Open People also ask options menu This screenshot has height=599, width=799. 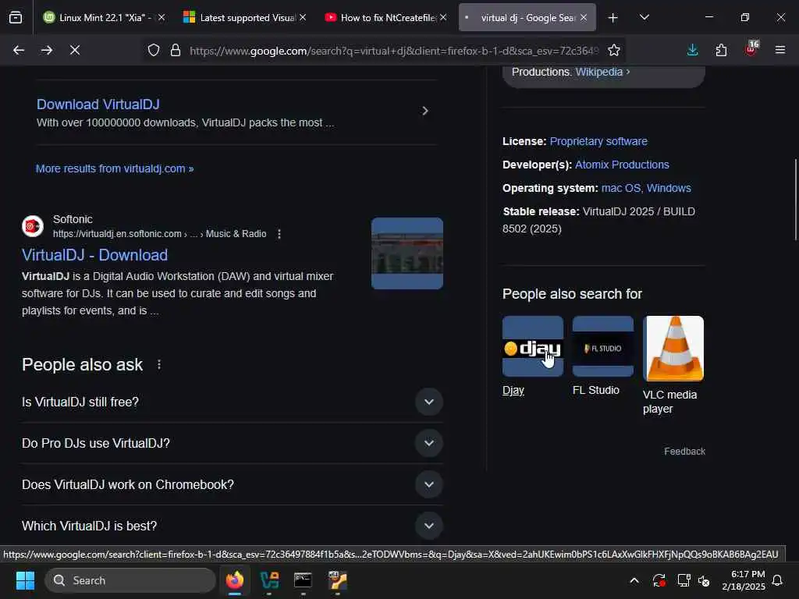click(159, 365)
